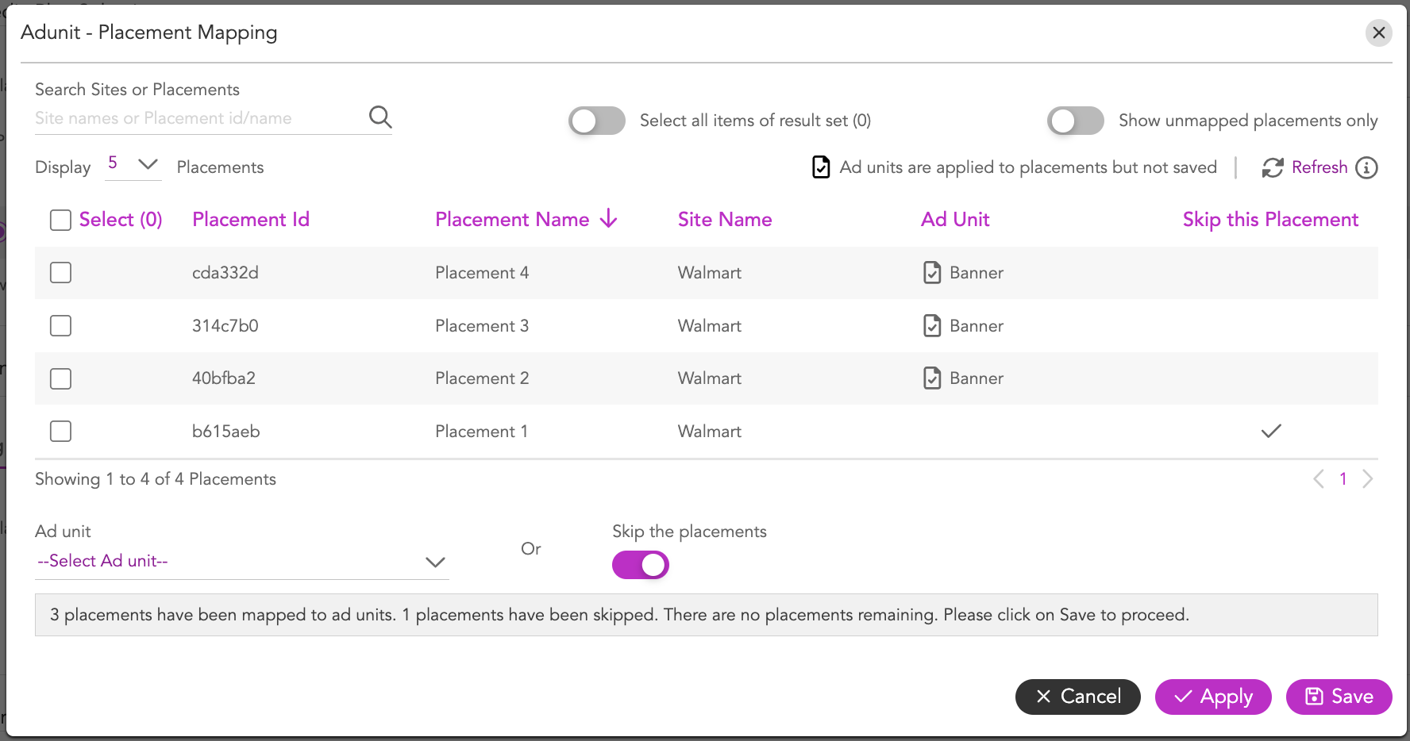Sort by Placement Name column header
Image resolution: width=1410 pixels, height=741 pixels.
point(512,219)
